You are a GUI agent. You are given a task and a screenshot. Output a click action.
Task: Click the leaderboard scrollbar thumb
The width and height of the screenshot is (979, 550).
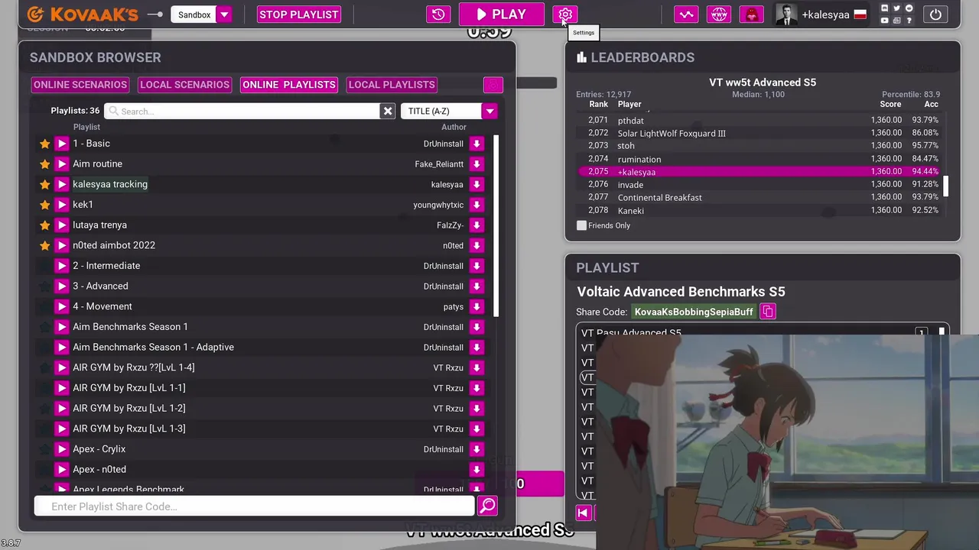[x=945, y=186]
